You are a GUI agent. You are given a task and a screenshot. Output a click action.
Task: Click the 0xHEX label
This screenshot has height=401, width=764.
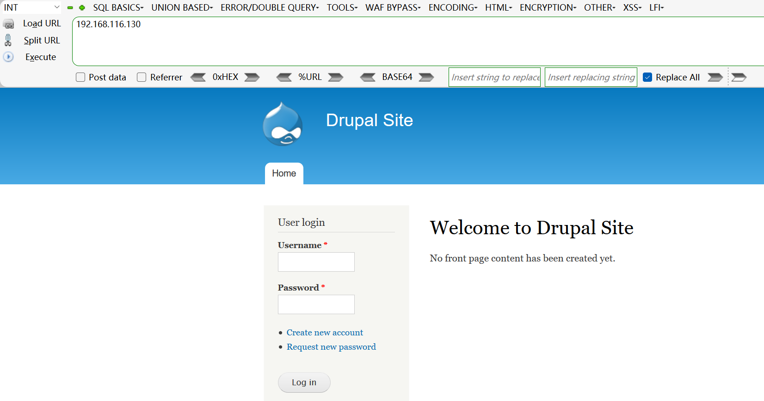click(225, 77)
